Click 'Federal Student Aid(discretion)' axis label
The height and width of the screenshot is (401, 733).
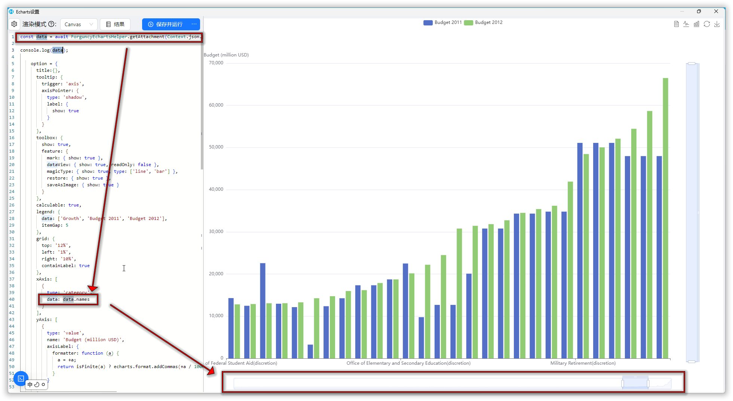click(241, 363)
